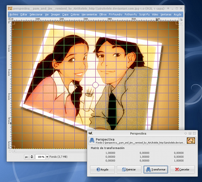Click the Cancelar button
Screen dimensions: 202x182
(x=183, y=169)
